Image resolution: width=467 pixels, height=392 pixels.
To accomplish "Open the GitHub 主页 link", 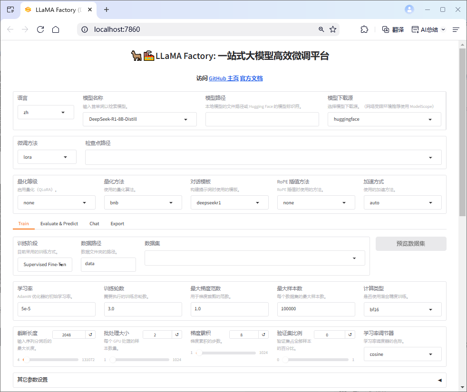I will coord(224,78).
